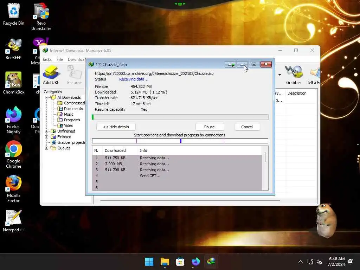Click the Downloaded column header in connections list

[120, 150]
